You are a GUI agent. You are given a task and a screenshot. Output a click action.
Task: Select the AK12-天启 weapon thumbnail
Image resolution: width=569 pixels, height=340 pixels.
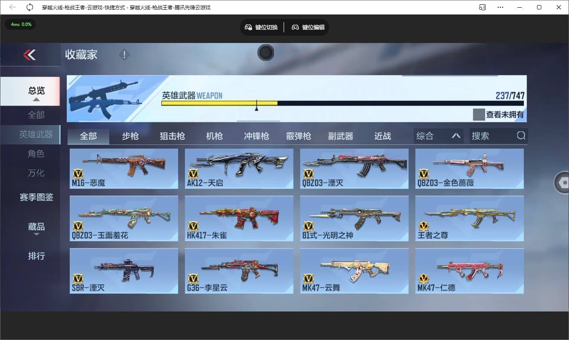pos(239,169)
